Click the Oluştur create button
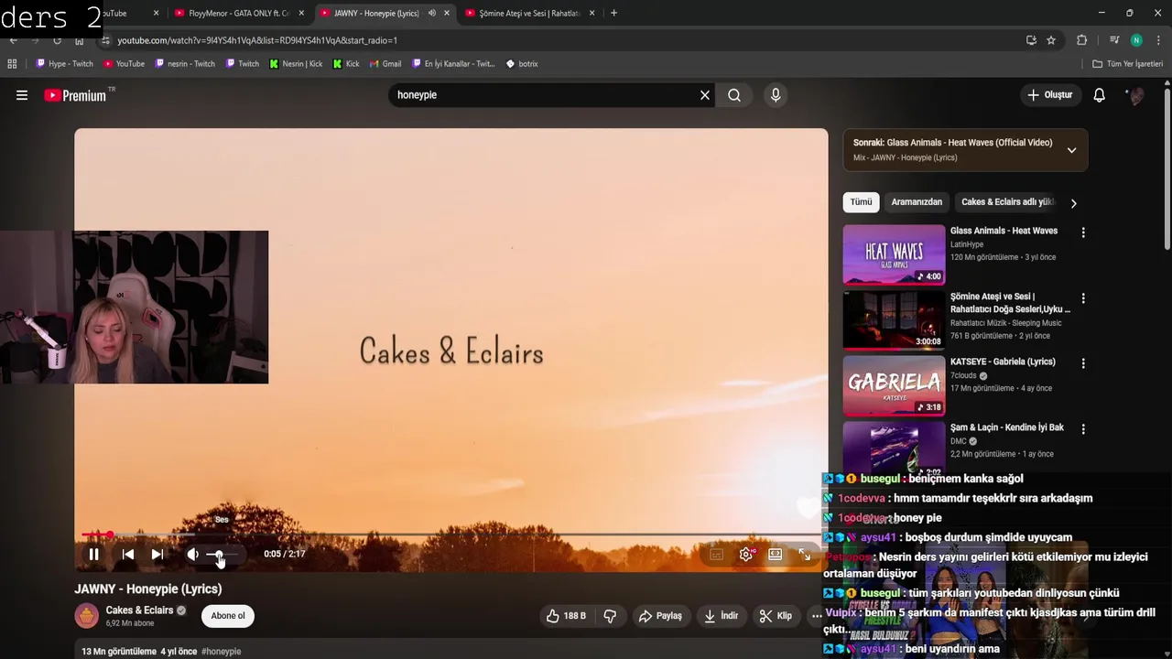 click(1049, 95)
